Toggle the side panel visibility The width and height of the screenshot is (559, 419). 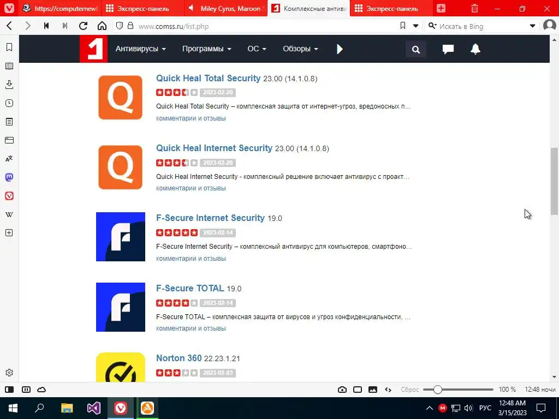[9, 390]
